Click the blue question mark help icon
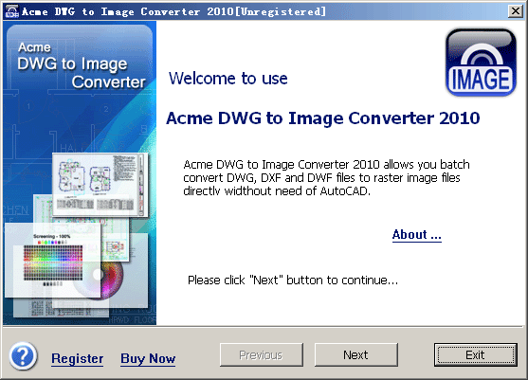Image resolution: width=528 pixels, height=380 pixels. point(23,355)
